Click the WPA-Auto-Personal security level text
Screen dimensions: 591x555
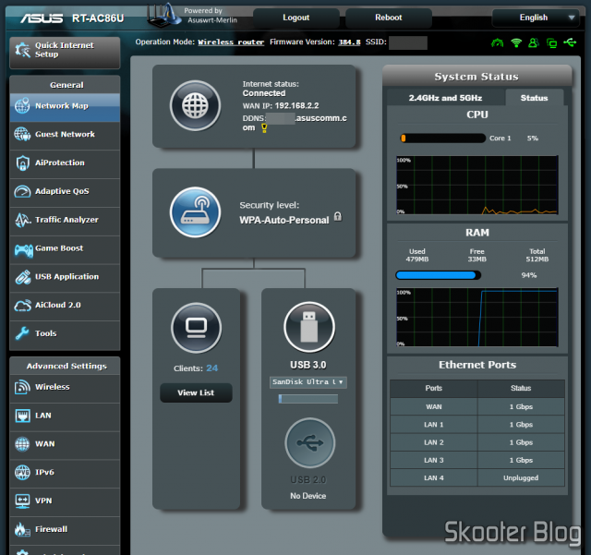point(284,220)
